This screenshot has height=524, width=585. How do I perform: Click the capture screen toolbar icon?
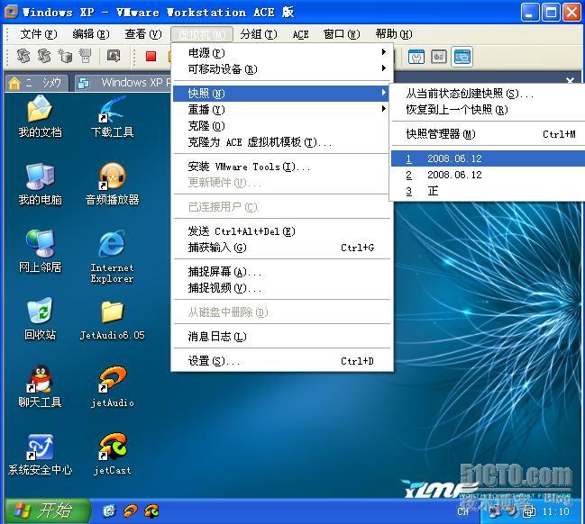114,57
